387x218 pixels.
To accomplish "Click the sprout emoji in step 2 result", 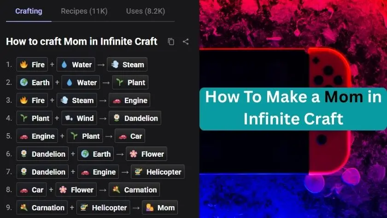I will click(x=120, y=82).
